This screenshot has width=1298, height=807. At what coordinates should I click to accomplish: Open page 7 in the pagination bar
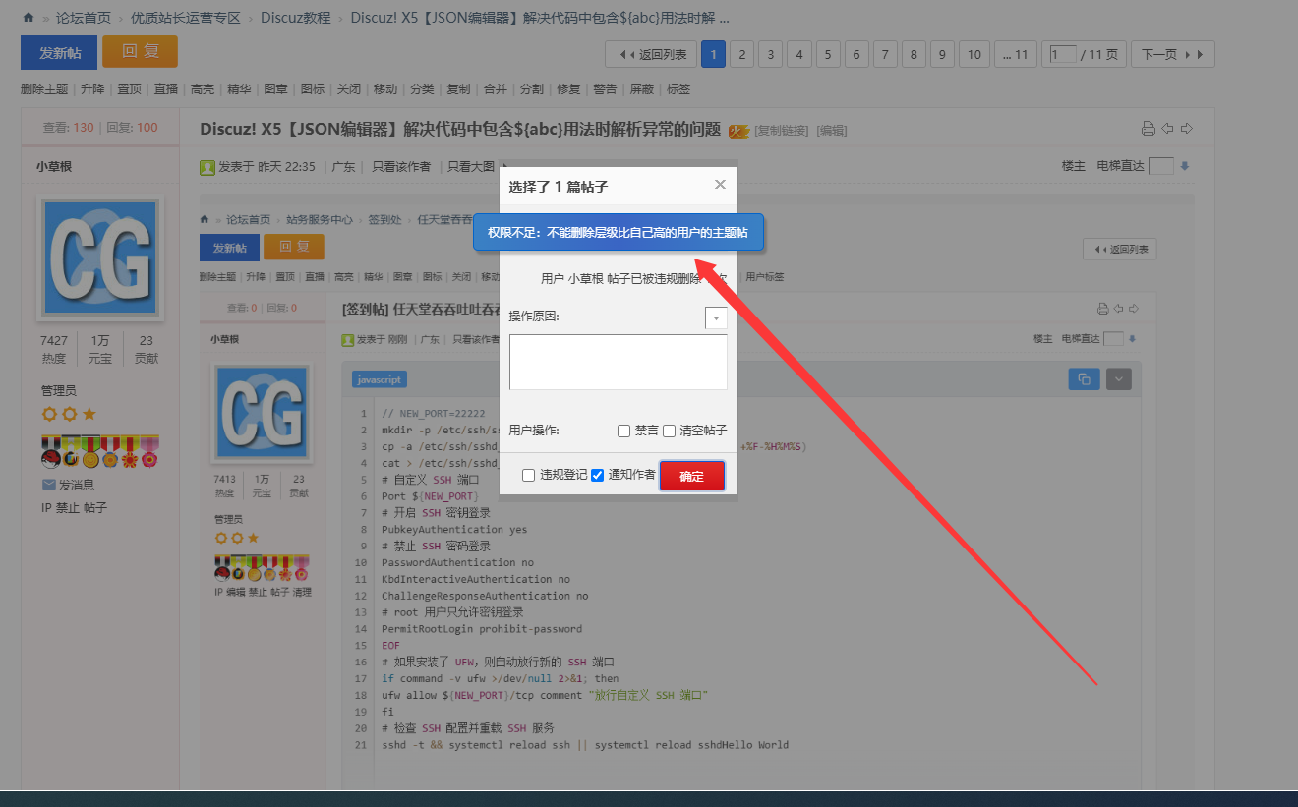(886, 54)
